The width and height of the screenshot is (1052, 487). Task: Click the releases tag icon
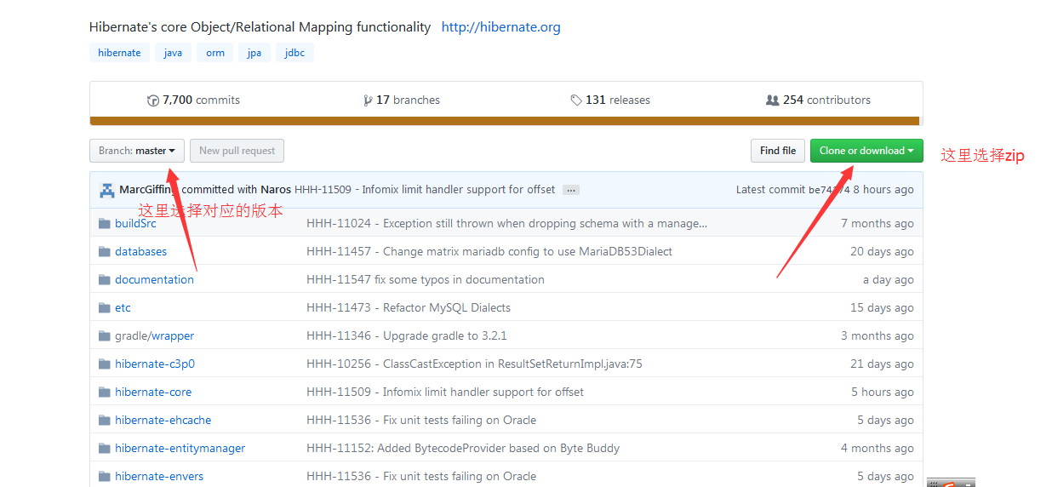pos(576,100)
